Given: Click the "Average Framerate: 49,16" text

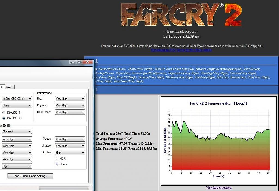Looking at the screenshot, I should (114, 139).
